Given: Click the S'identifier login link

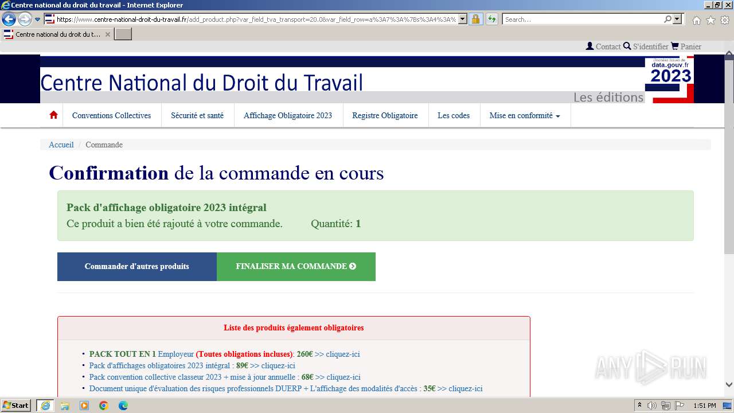Looking at the screenshot, I should click(646, 46).
